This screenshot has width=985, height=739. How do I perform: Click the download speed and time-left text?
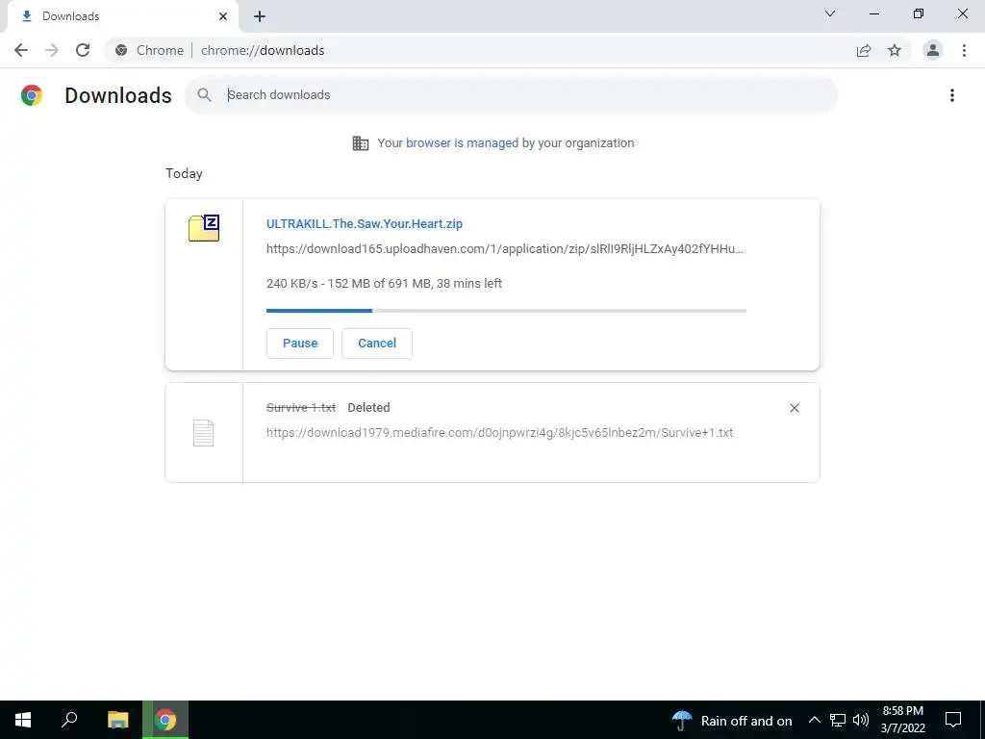pyautogui.click(x=384, y=284)
